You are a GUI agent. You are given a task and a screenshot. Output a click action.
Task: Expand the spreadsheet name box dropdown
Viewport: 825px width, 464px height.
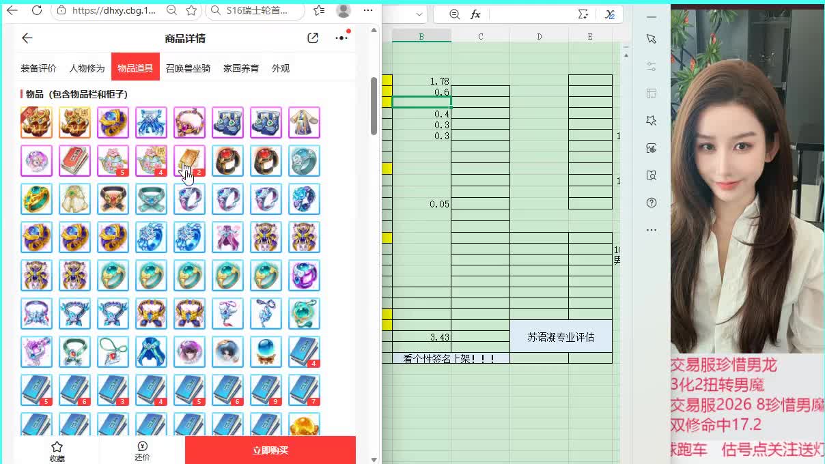tap(419, 14)
